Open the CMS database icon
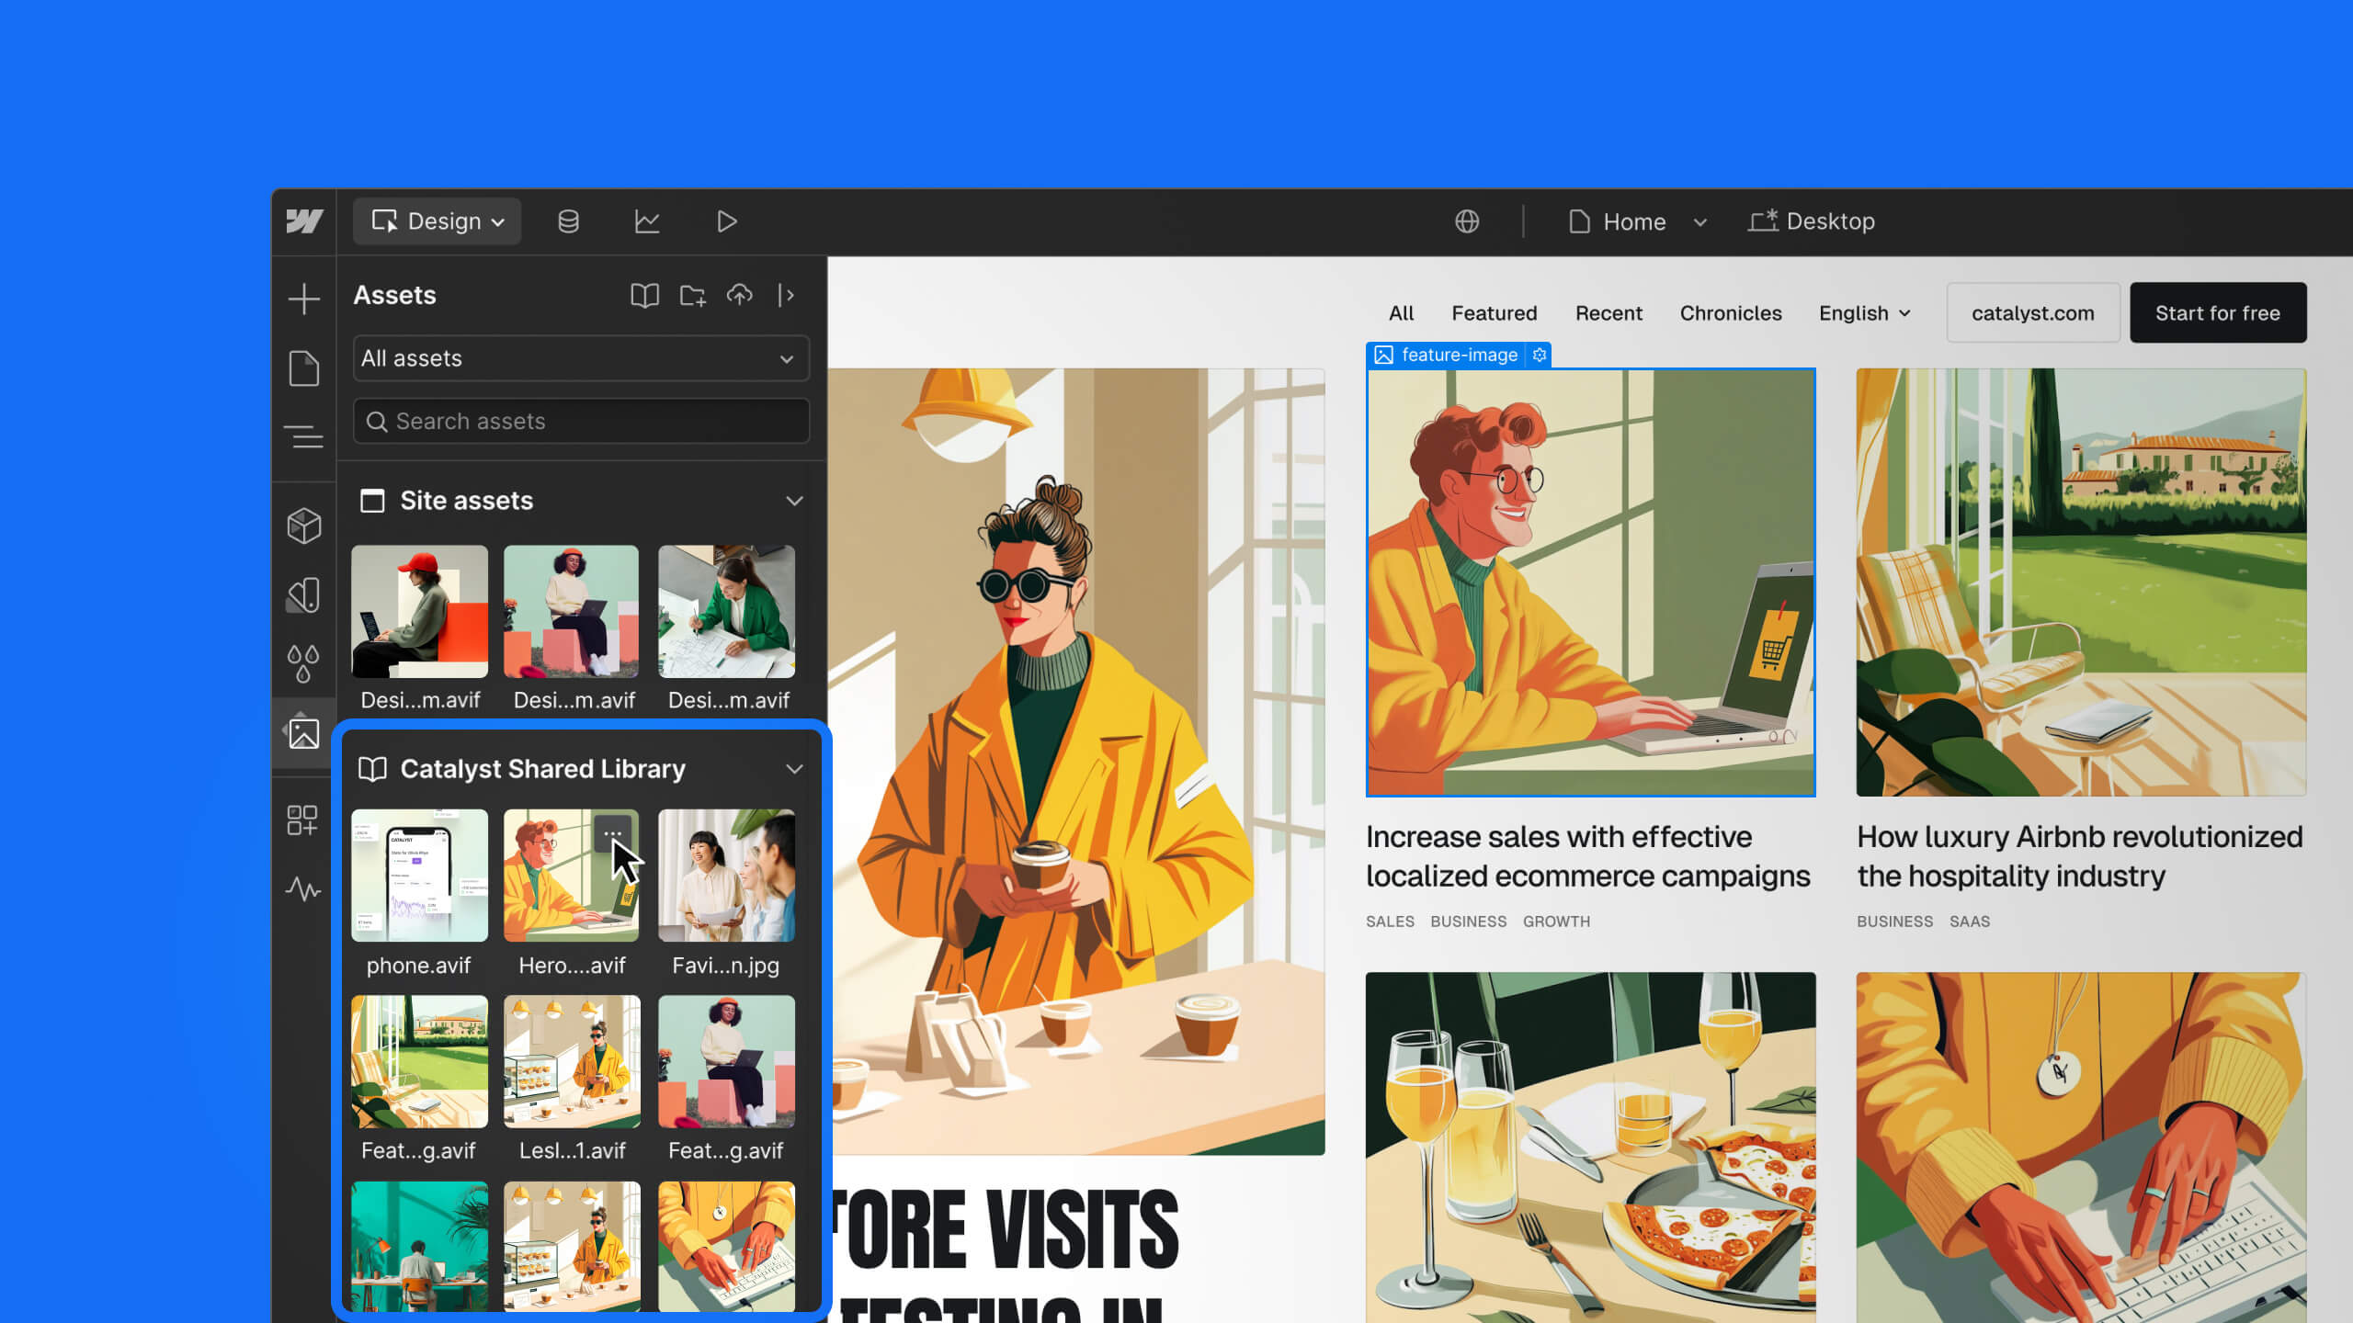 [568, 221]
